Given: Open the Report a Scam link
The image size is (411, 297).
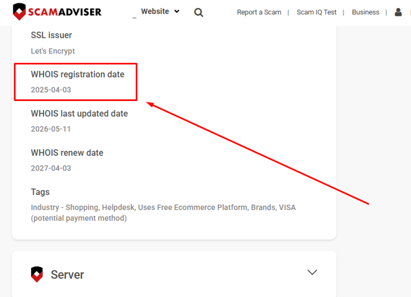Looking at the screenshot, I should 259,12.
